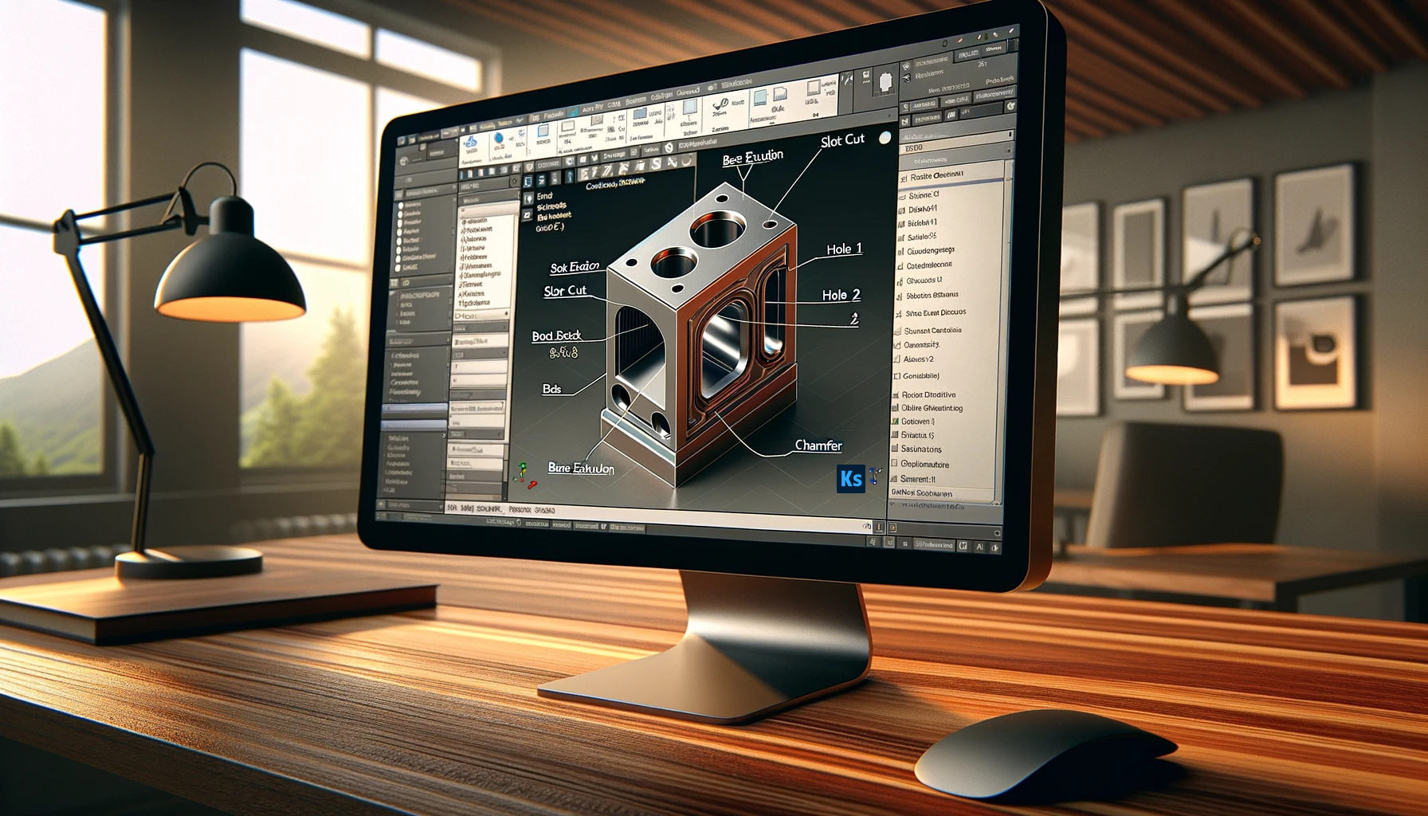Screen dimensions: 1428x816
Task: Toggle the checkbox beside Sasunatons
Action: 894,449
